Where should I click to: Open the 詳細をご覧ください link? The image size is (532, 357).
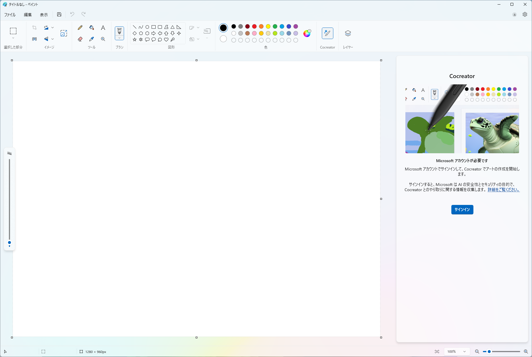click(503, 190)
